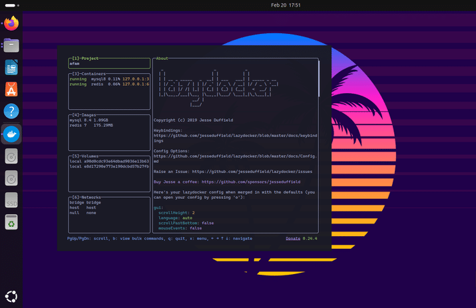The height and width of the screenshot is (308, 476).
Task: Select the About tab in the main panel
Action: tap(162, 59)
